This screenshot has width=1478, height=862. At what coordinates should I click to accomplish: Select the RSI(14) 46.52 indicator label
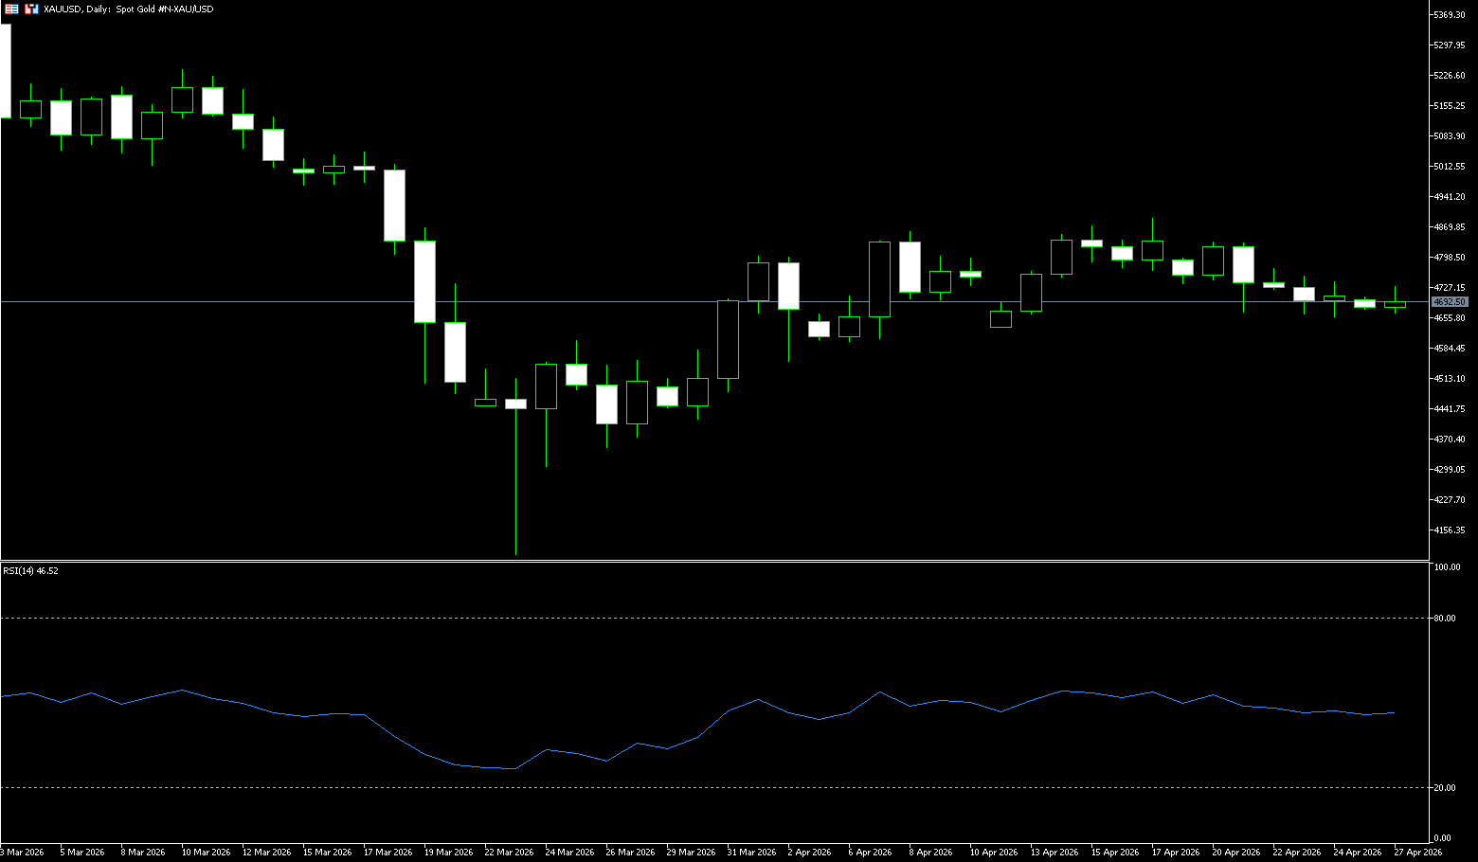30,571
